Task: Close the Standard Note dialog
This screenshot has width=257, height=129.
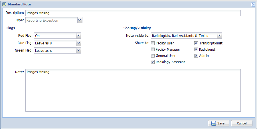Action: point(253,5)
